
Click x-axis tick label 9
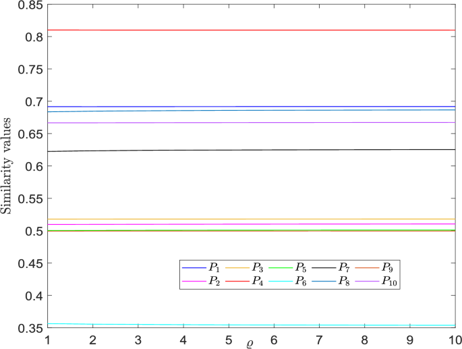410,340
